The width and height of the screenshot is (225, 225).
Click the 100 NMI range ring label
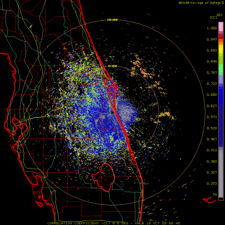click(112, 20)
